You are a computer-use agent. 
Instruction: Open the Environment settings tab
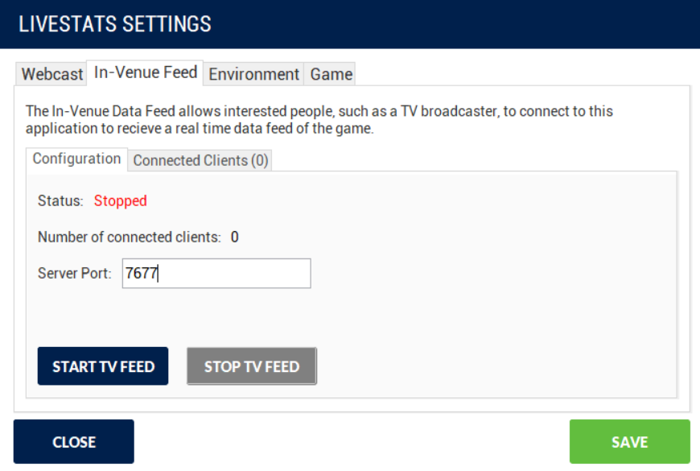pyautogui.click(x=253, y=74)
